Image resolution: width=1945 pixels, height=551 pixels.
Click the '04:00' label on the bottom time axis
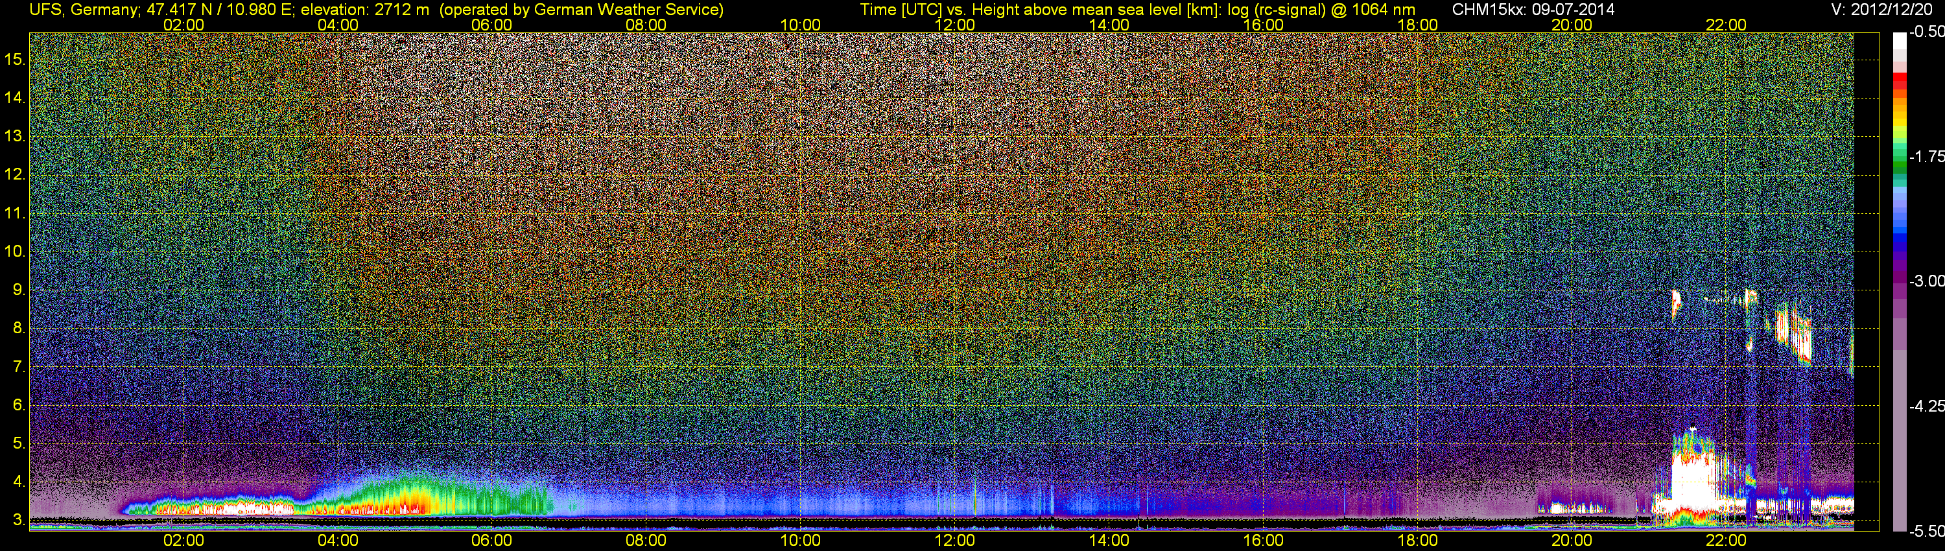(x=338, y=541)
